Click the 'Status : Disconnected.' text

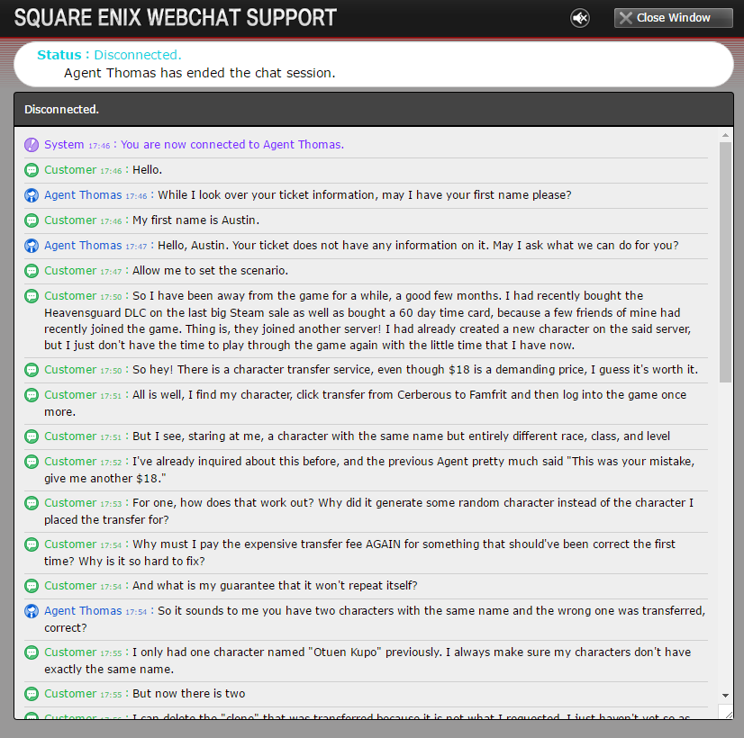[x=109, y=55]
